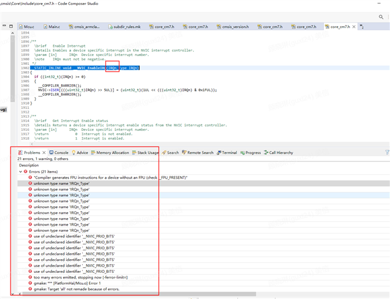
Task: Open the Memory Allocation view
Action: (x=110, y=153)
